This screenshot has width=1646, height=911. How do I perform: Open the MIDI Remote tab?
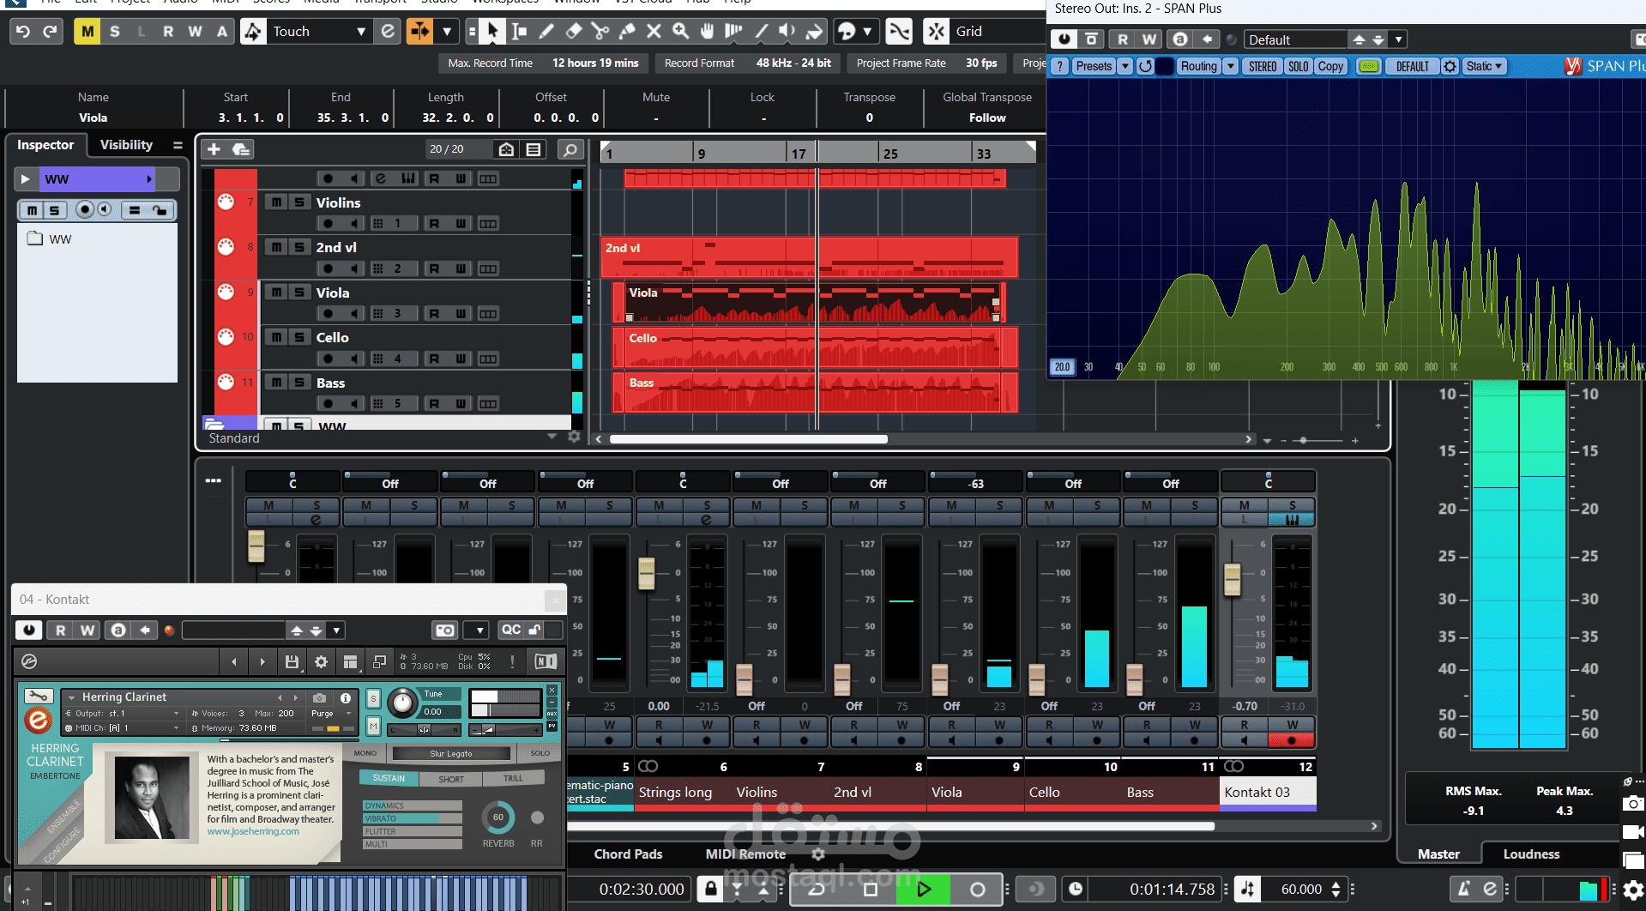point(745,854)
